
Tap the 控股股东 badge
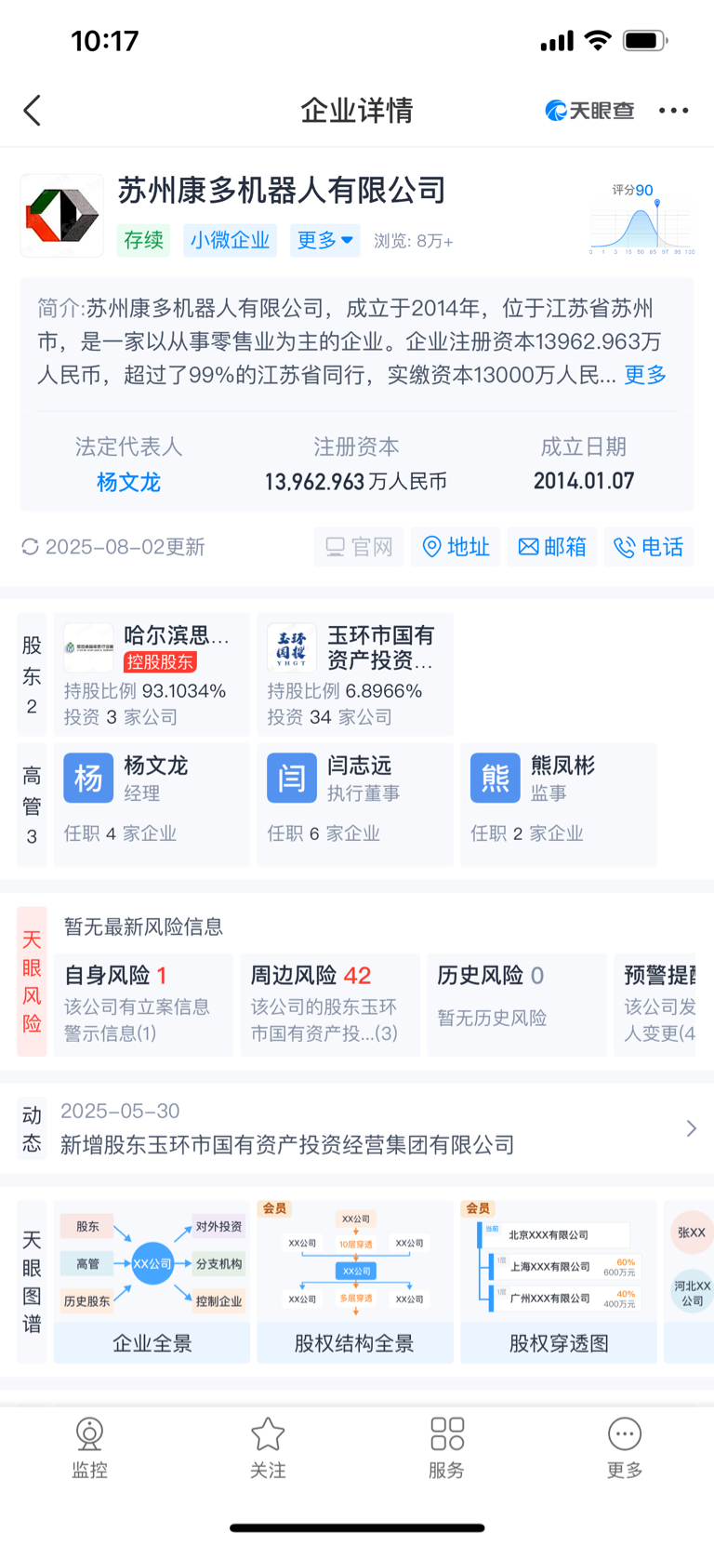coord(160,662)
